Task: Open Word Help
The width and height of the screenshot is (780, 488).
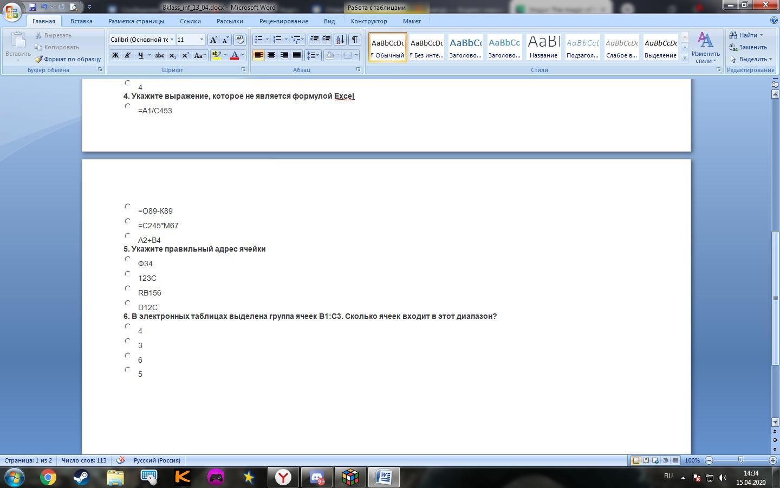Action: [x=774, y=21]
